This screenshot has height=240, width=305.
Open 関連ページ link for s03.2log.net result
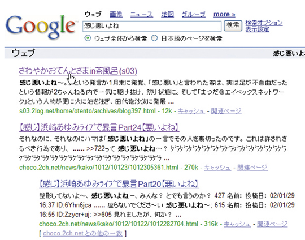[226, 111]
